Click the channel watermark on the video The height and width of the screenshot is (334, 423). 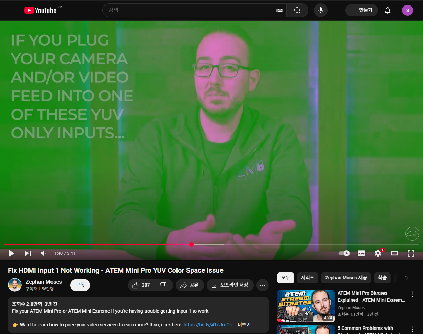412,233
